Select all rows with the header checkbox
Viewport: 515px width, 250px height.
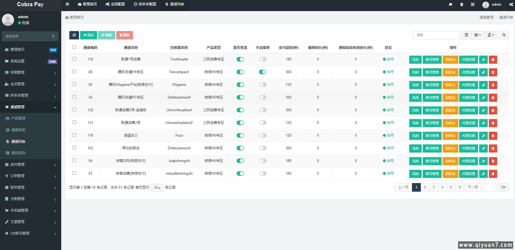[74, 47]
